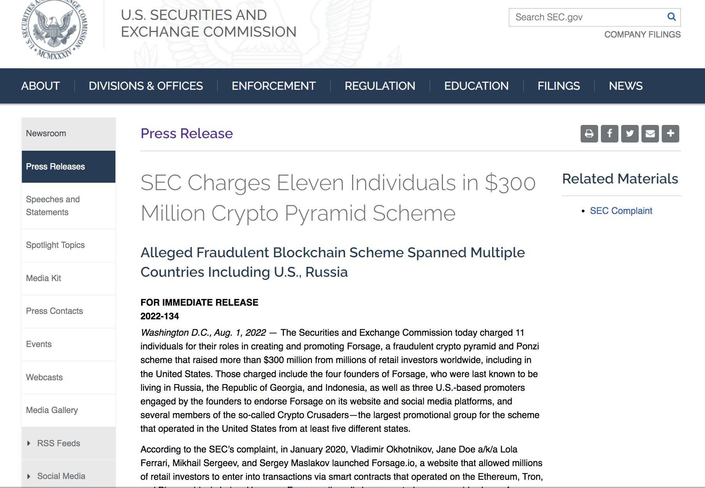Open the News menu
This screenshot has height=488, width=705.
point(625,86)
